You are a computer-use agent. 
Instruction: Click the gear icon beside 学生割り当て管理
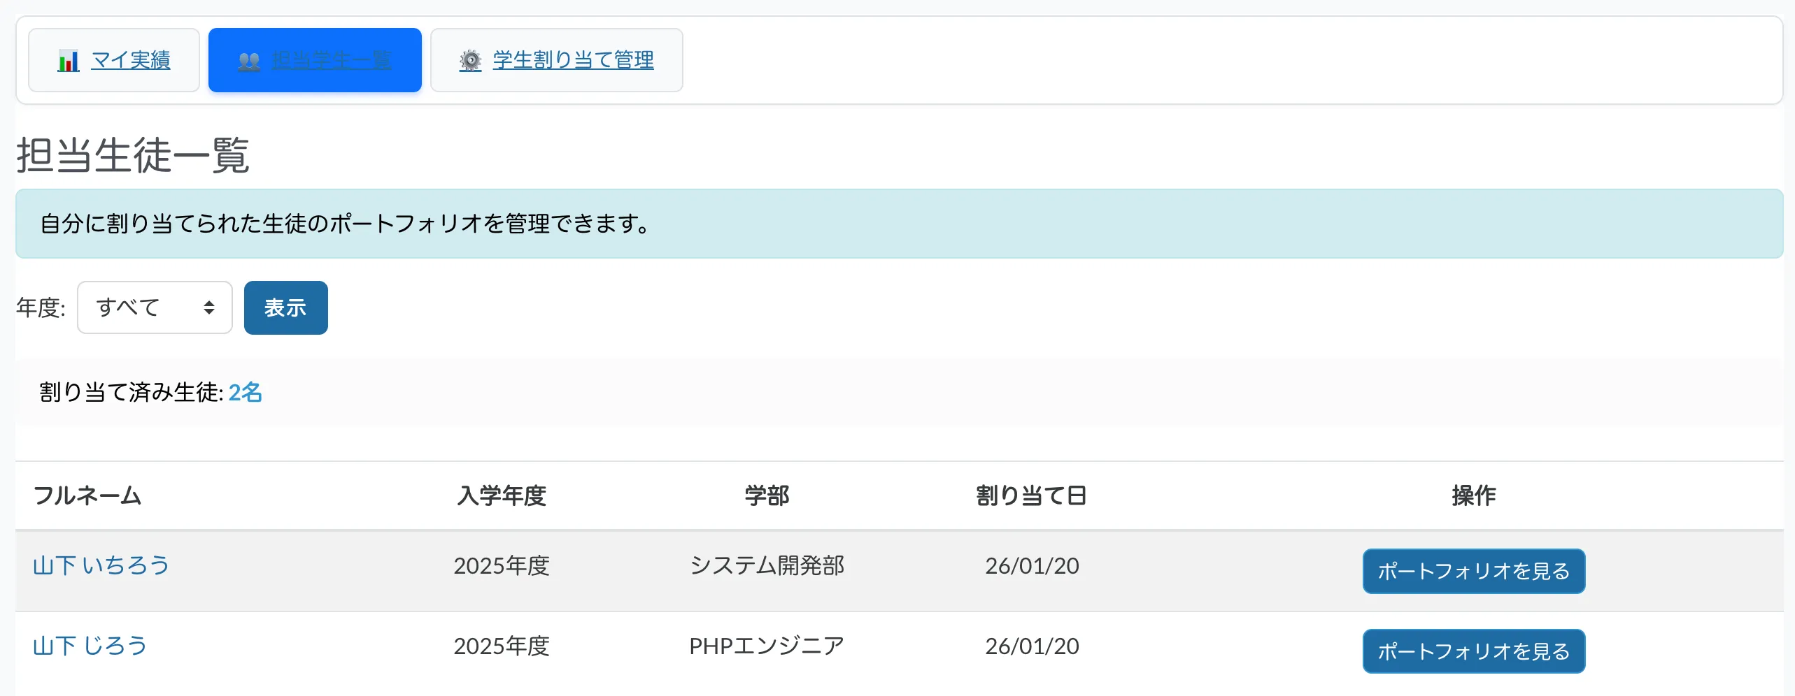[470, 61]
